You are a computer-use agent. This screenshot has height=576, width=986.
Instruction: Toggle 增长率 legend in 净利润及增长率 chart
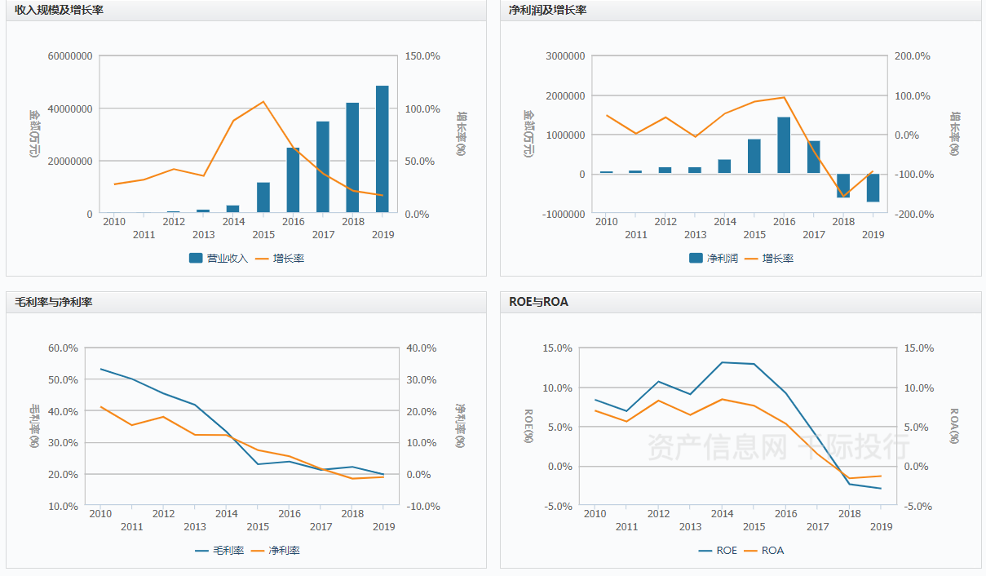coord(769,258)
